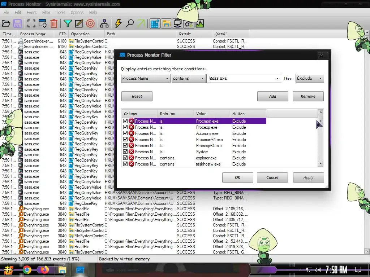Uncheck the Procmon.exe filter checkbox
Viewport: 370px width, 277px height.
125,121
